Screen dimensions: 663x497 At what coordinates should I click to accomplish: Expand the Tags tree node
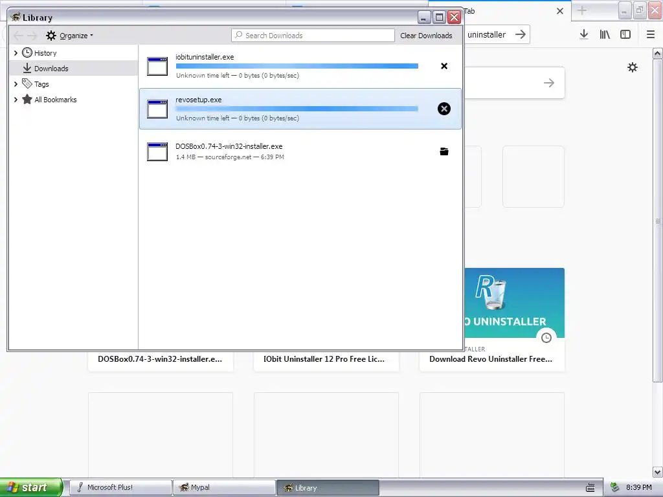click(x=16, y=84)
